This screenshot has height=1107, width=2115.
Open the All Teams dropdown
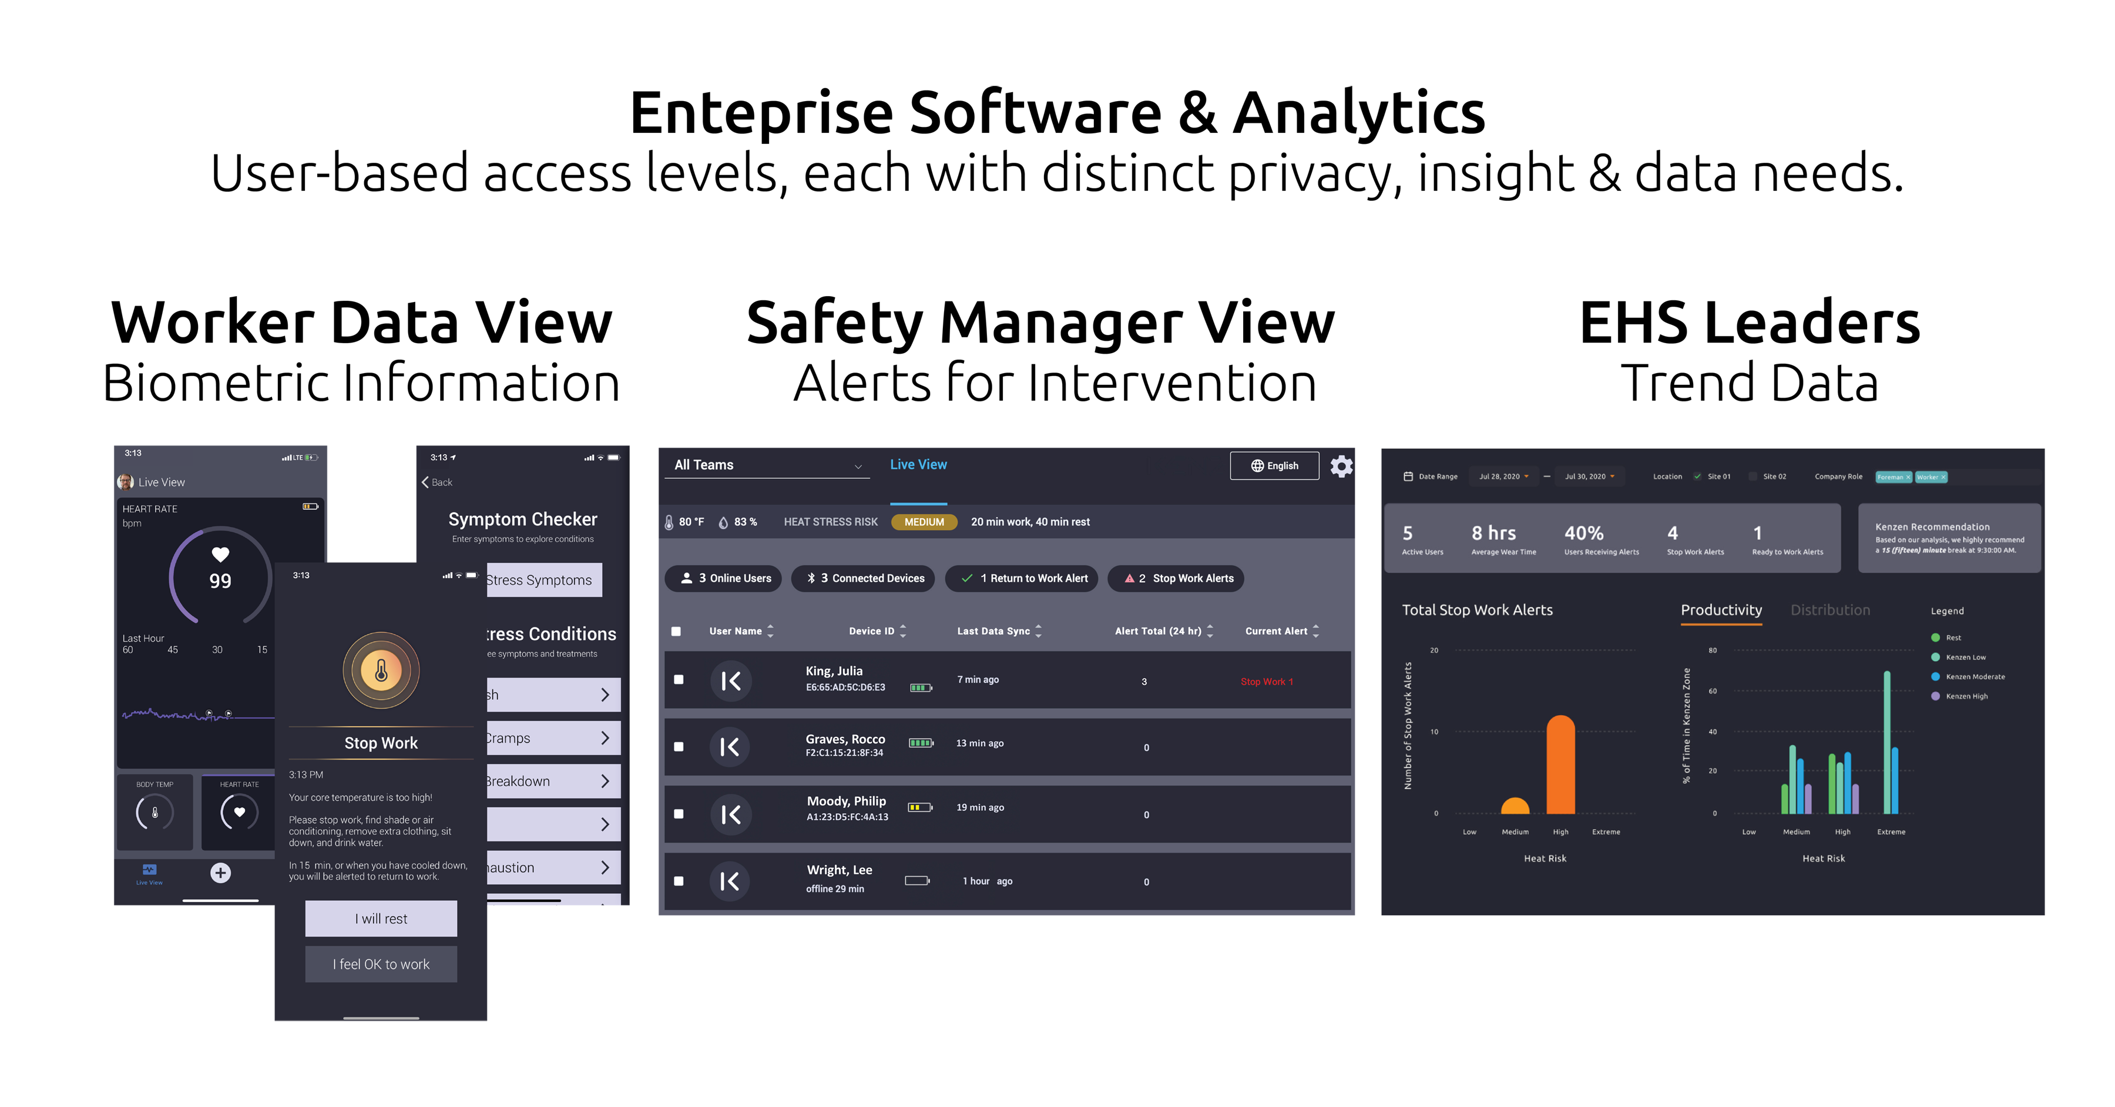(x=767, y=465)
